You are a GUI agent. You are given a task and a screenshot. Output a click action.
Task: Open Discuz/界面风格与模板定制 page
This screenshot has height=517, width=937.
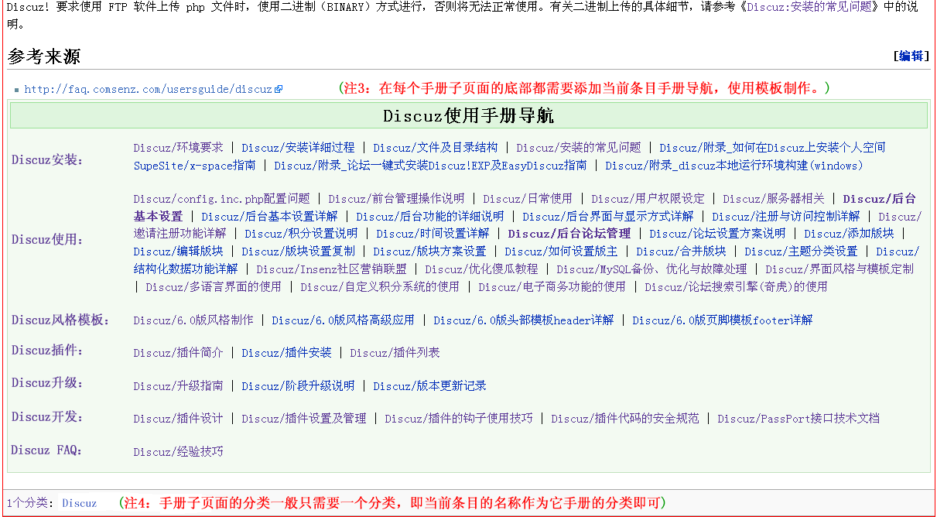pos(840,269)
